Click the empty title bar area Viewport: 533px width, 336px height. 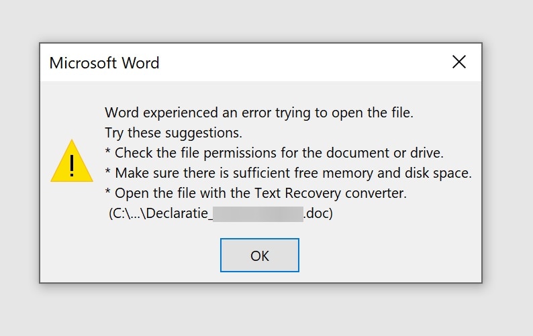[302, 63]
